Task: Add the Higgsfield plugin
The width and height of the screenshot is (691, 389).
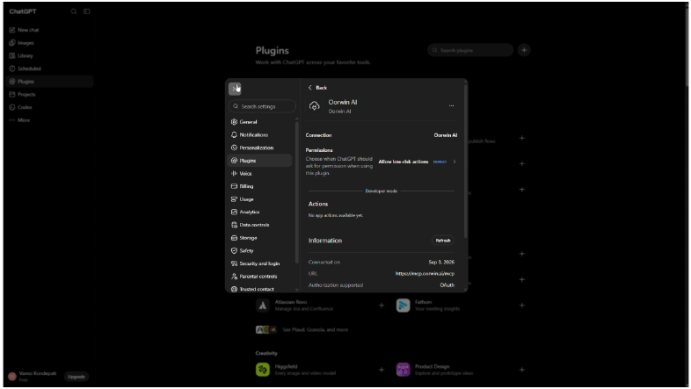Action: point(382,370)
